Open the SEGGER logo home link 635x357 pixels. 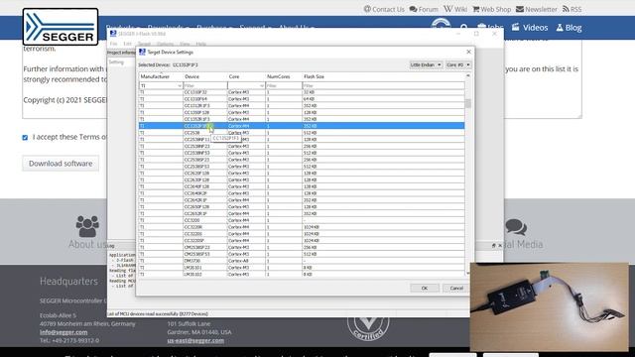coord(61,27)
